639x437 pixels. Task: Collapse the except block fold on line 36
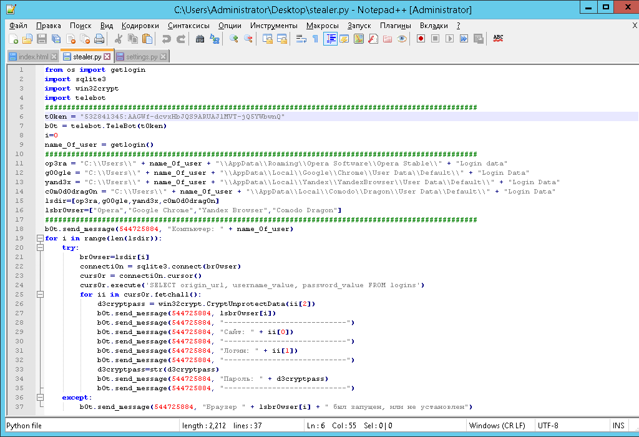[x=40, y=398]
